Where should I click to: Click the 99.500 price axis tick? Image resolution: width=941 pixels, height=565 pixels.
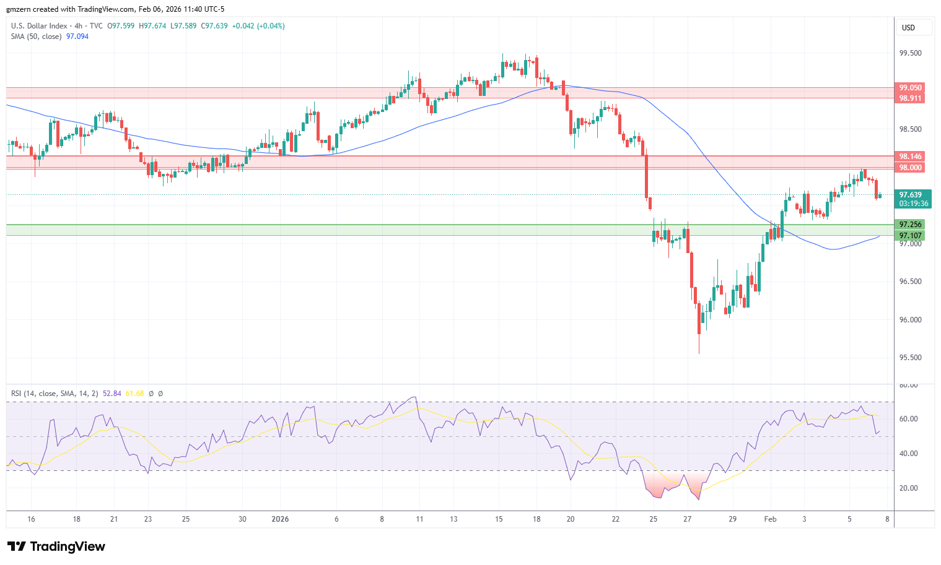(910, 53)
